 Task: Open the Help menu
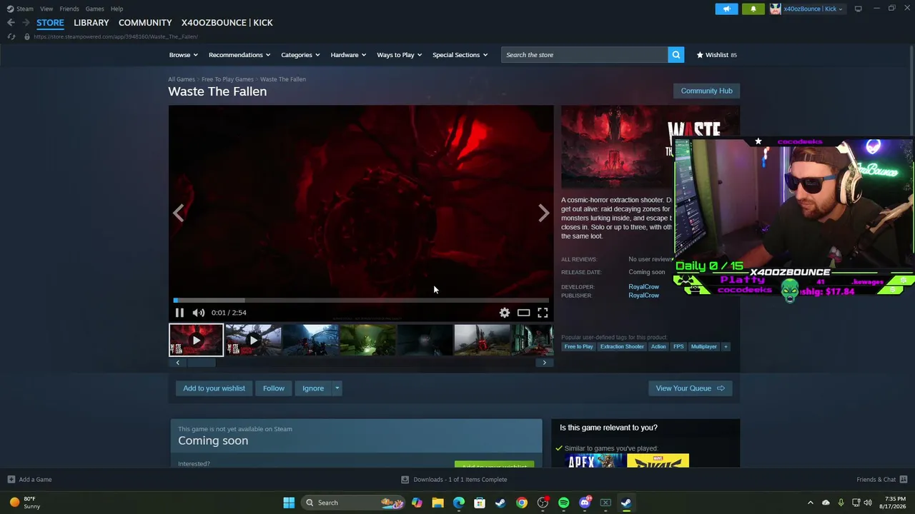(117, 9)
